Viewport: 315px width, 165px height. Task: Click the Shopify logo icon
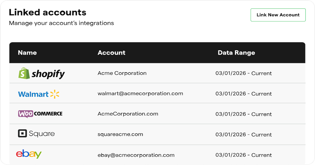(41, 73)
